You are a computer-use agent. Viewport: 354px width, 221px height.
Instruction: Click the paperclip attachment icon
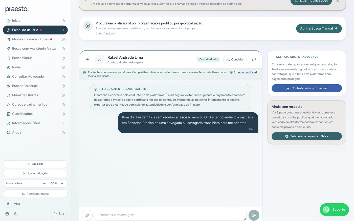coord(87,215)
